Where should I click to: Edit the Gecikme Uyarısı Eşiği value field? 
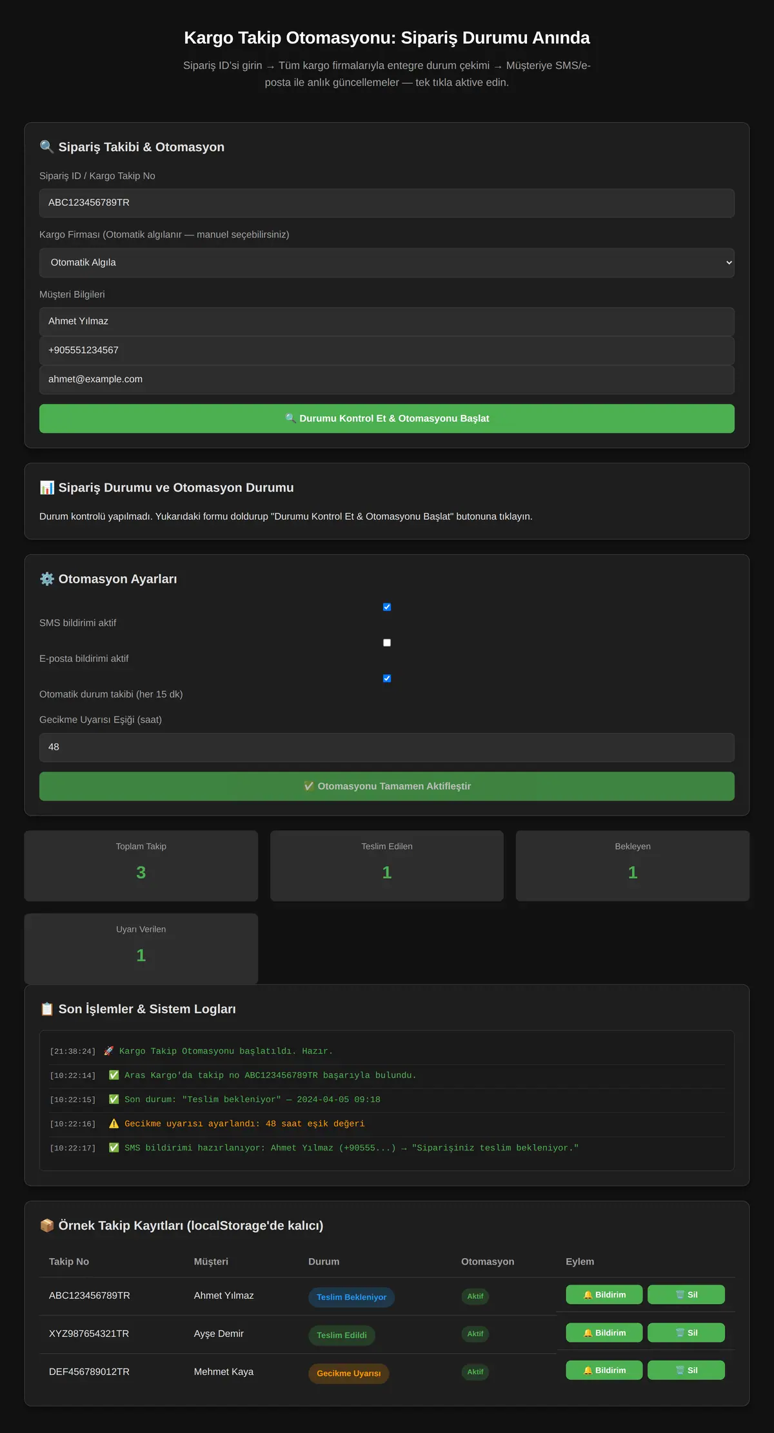[x=387, y=747]
